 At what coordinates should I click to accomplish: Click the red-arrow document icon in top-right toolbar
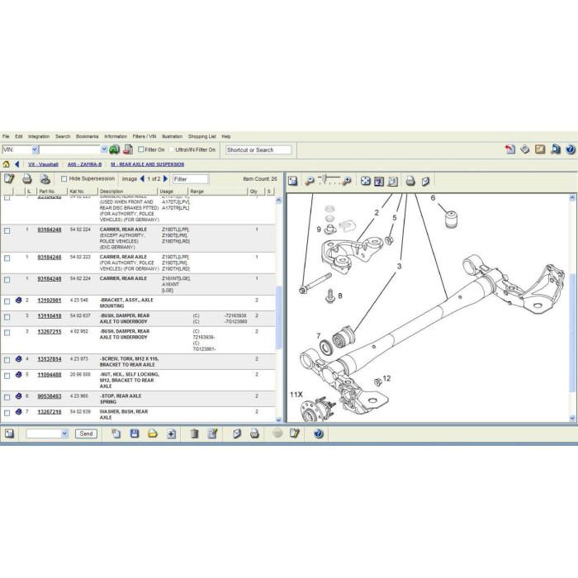pos(510,149)
